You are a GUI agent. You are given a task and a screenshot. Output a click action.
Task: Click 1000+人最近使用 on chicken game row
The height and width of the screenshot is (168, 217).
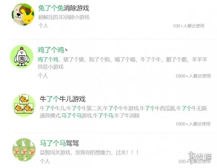click(193, 76)
